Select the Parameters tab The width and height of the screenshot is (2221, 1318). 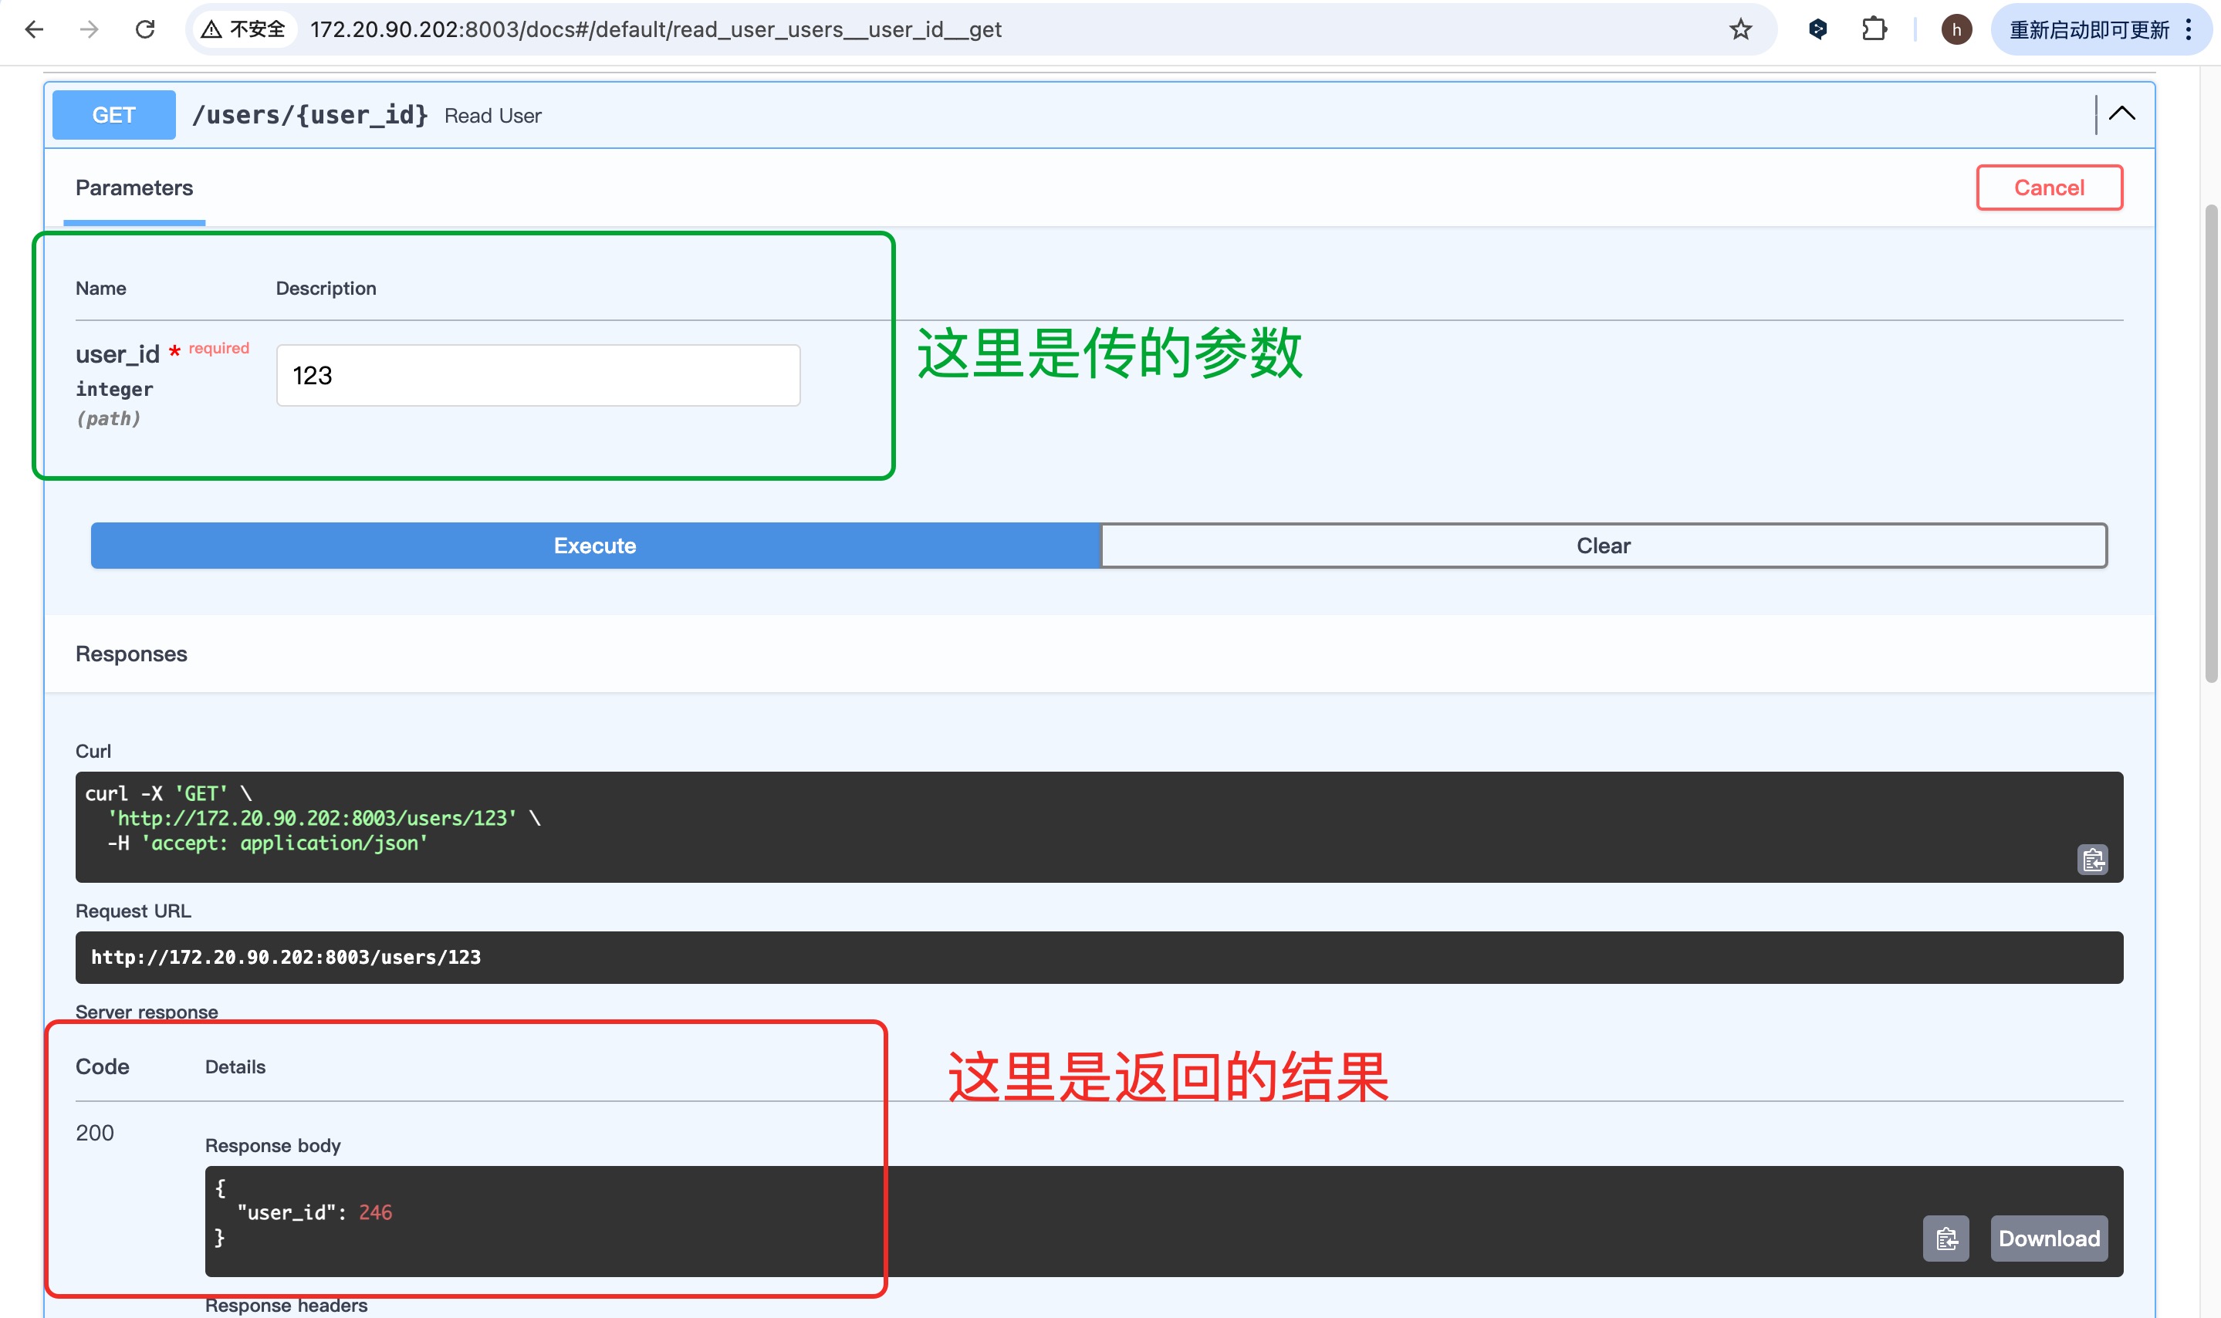pyautogui.click(x=134, y=188)
